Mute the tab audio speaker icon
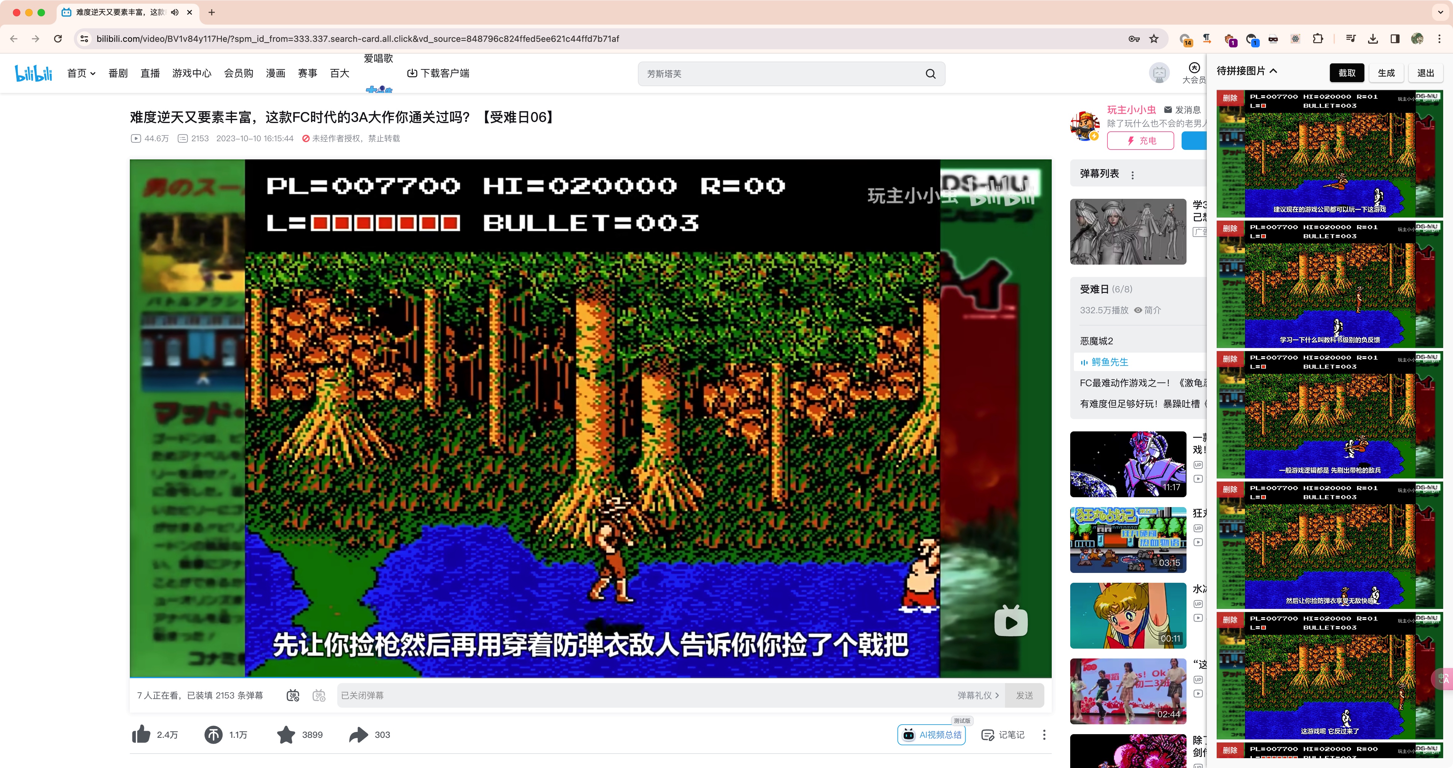Viewport: 1453px width, 768px height. coord(175,12)
